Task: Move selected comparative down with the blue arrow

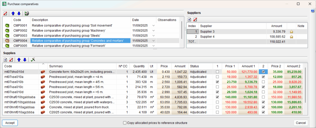Action: pos(19,14)
